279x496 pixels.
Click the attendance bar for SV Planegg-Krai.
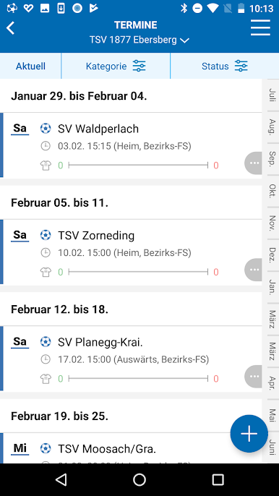tap(138, 379)
